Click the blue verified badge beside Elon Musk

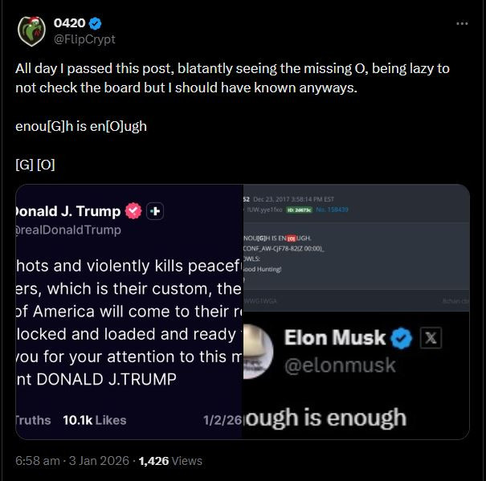pyautogui.click(x=402, y=338)
